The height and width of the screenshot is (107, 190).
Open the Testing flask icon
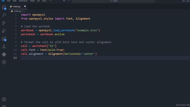4,46
